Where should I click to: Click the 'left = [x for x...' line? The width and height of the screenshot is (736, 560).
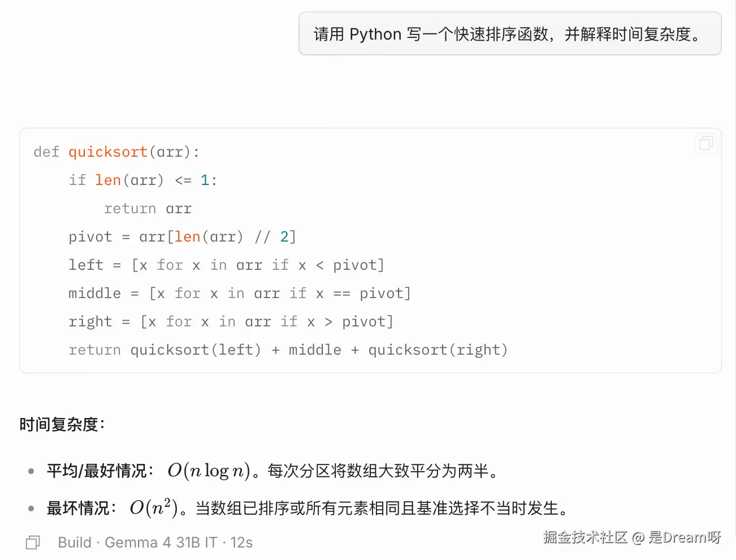click(x=226, y=265)
